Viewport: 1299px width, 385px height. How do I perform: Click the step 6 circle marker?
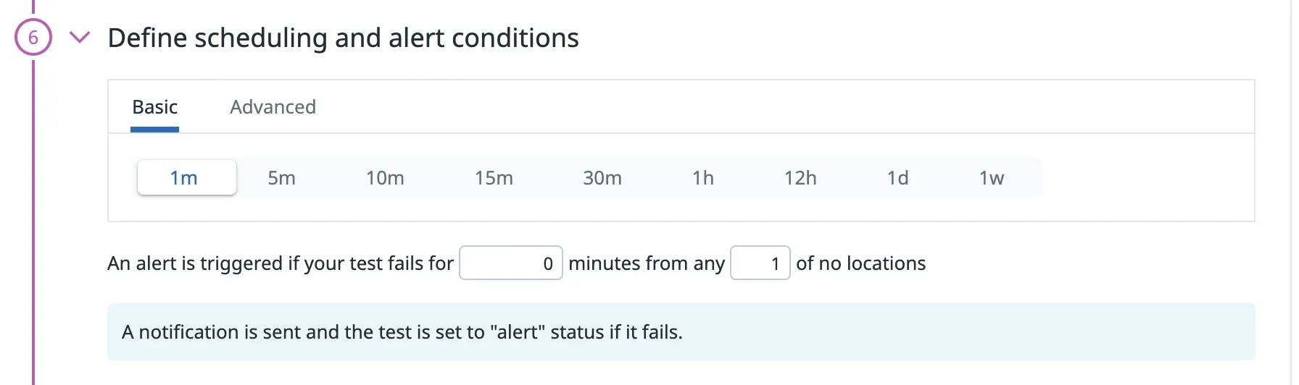[33, 38]
